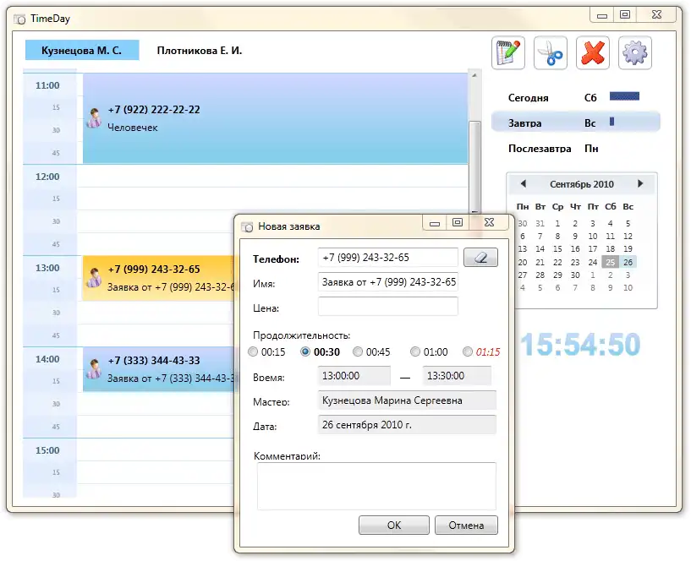Click Отмена button in dialog
691x561 pixels.
tap(466, 525)
